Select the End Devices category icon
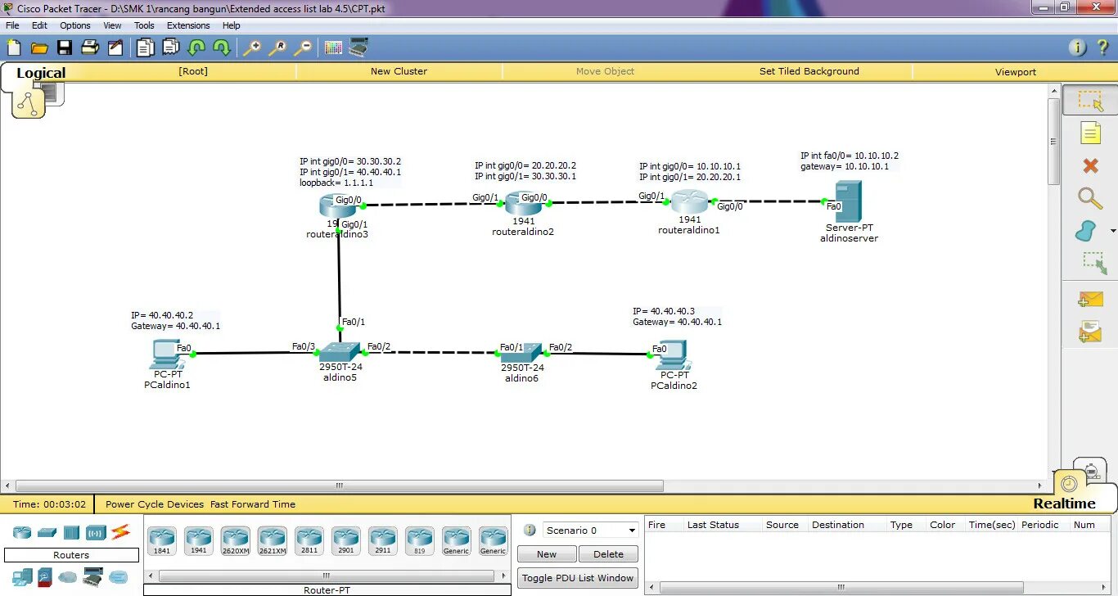 click(x=22, y=577)
